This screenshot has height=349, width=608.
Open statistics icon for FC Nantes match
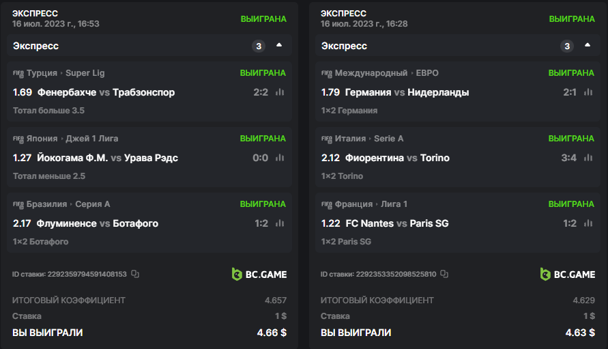click(x=588, y=223)
